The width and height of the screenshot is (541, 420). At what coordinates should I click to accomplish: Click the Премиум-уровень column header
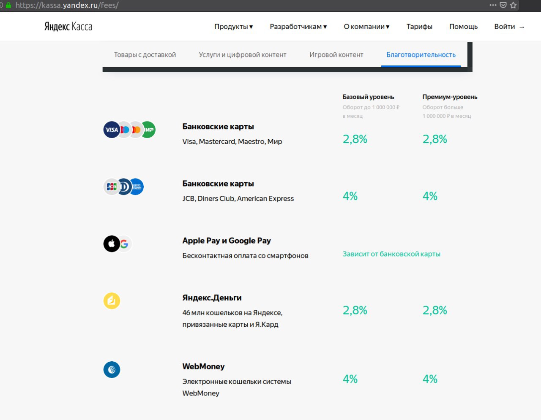tap(450, 97)
